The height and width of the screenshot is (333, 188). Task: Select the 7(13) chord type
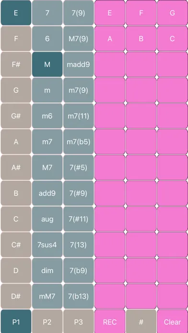point(79,245)
